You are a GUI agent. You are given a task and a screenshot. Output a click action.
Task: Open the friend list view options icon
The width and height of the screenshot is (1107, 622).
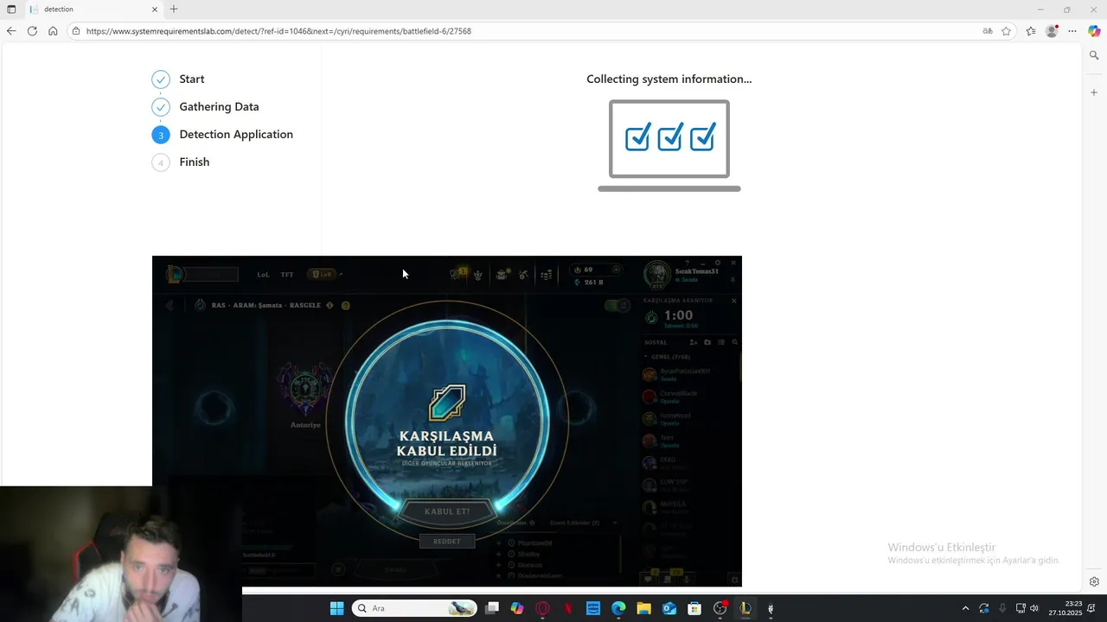(721, 342)
